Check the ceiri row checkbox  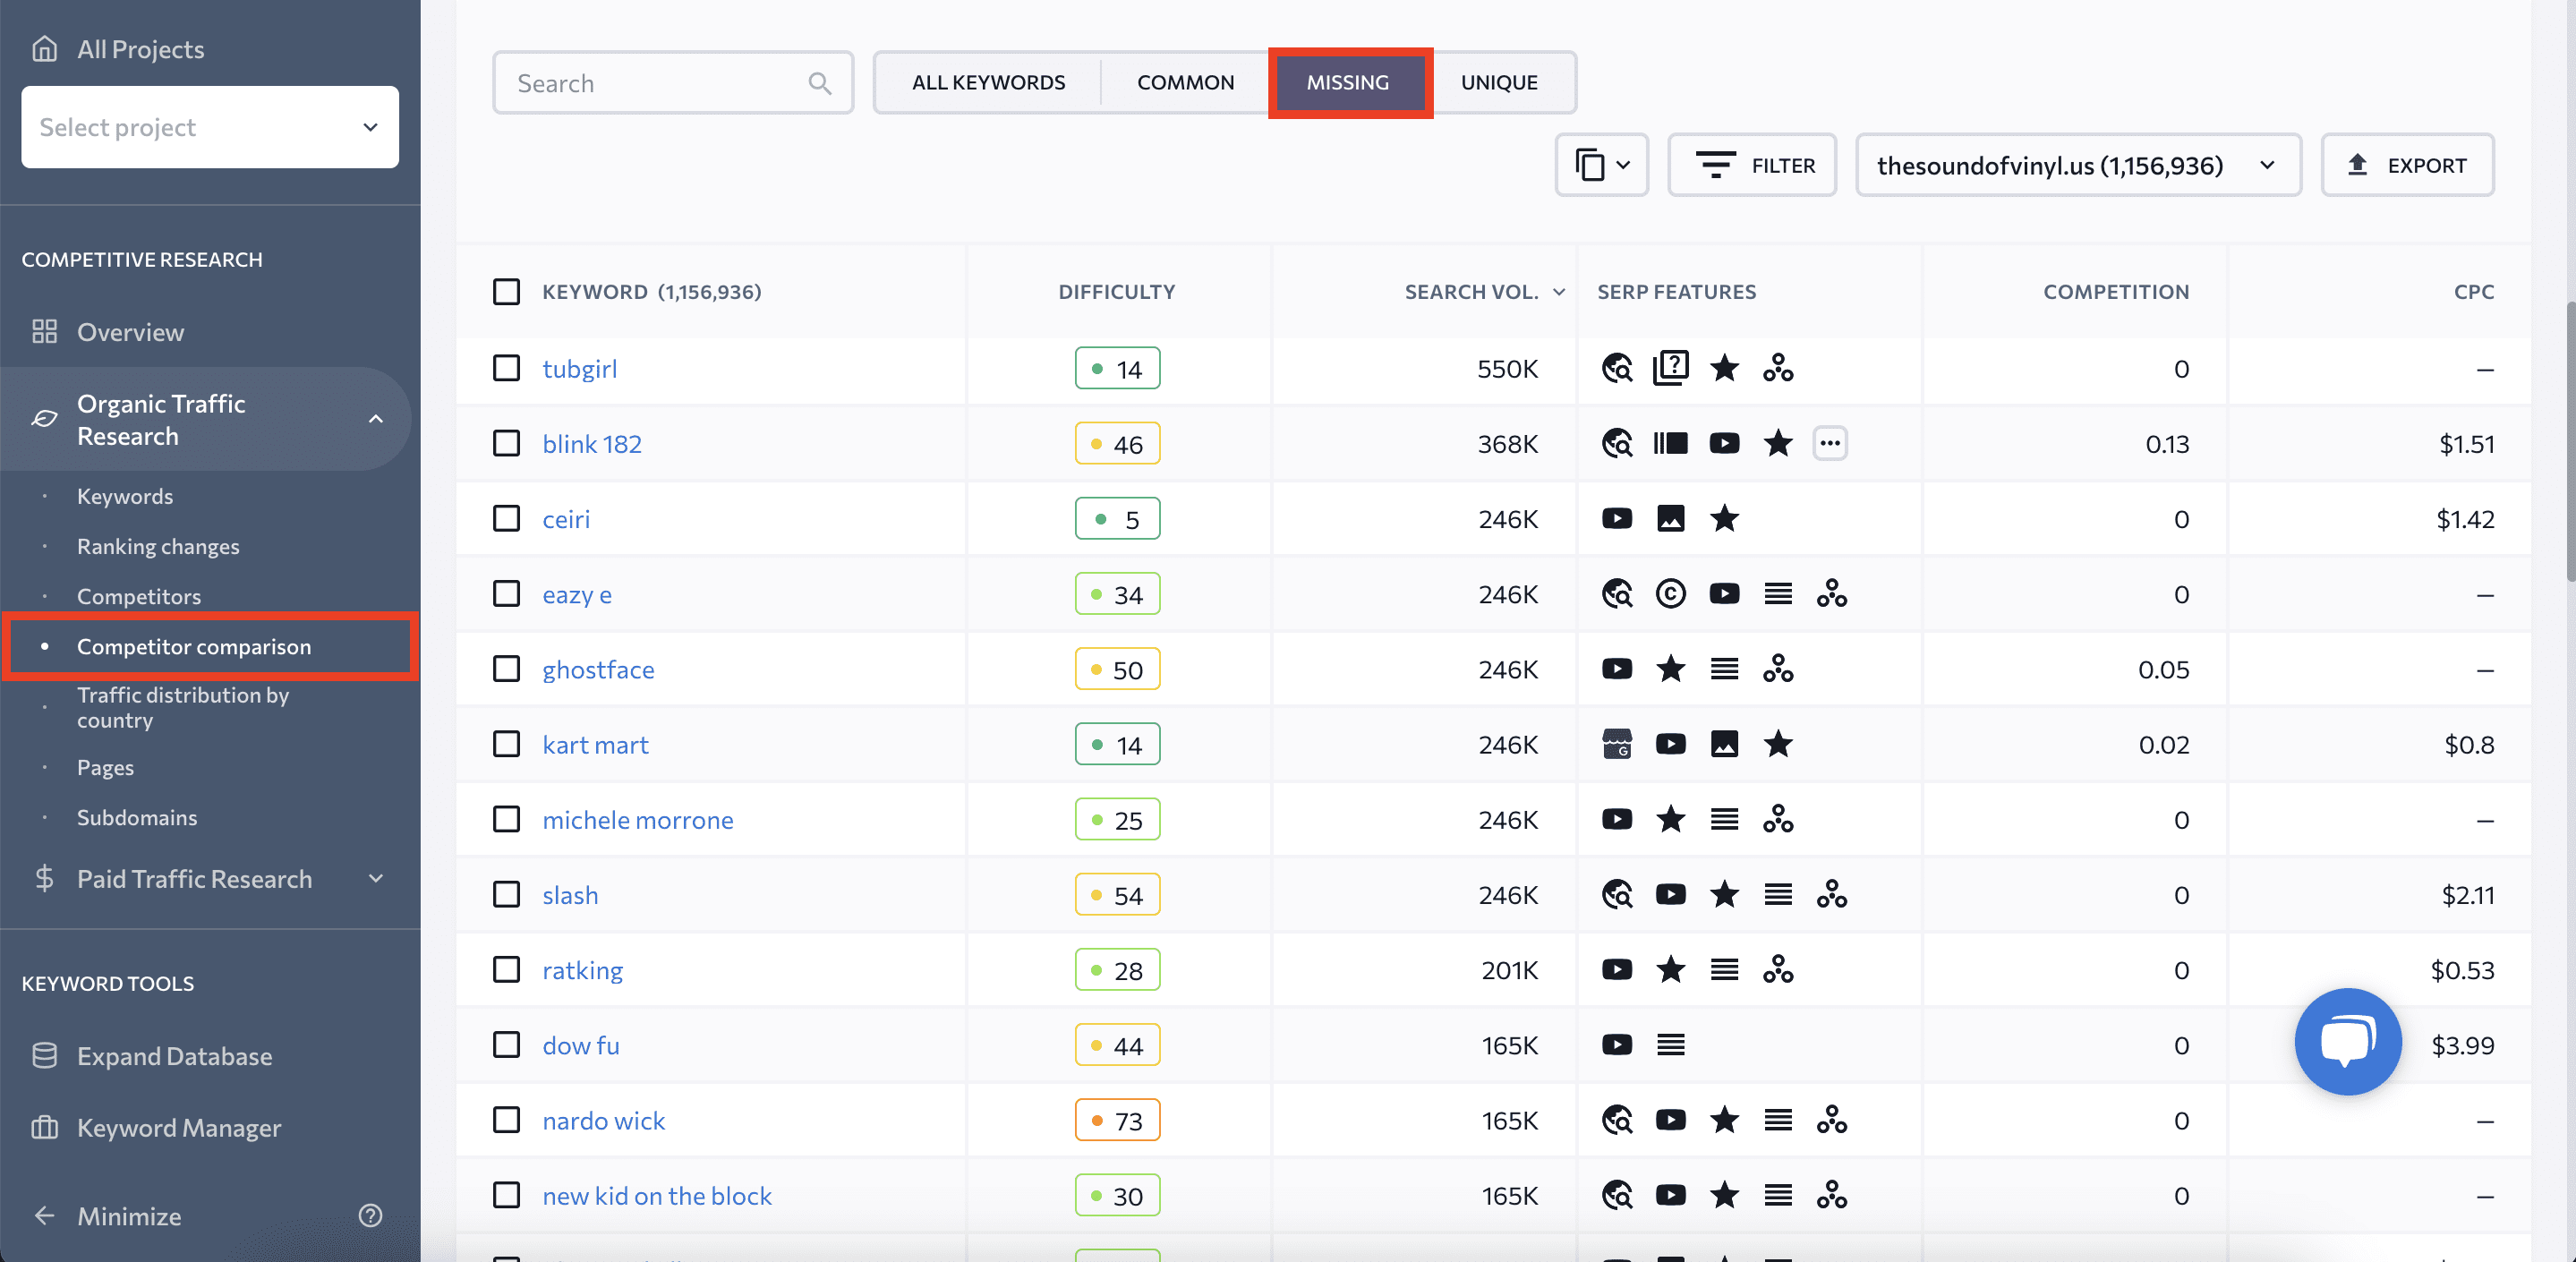[506, 518]
